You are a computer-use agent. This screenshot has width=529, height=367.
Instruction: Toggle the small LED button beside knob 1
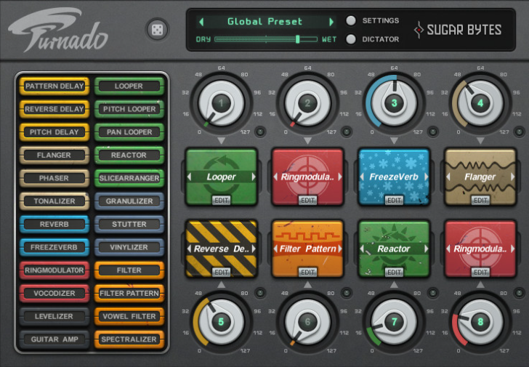click(260, 132)
